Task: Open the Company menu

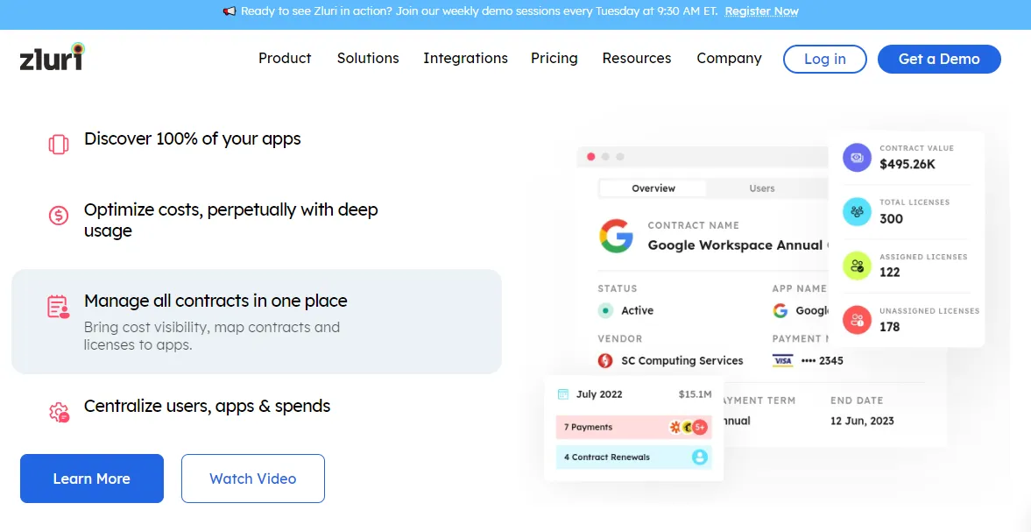Action: click(729, 59)
